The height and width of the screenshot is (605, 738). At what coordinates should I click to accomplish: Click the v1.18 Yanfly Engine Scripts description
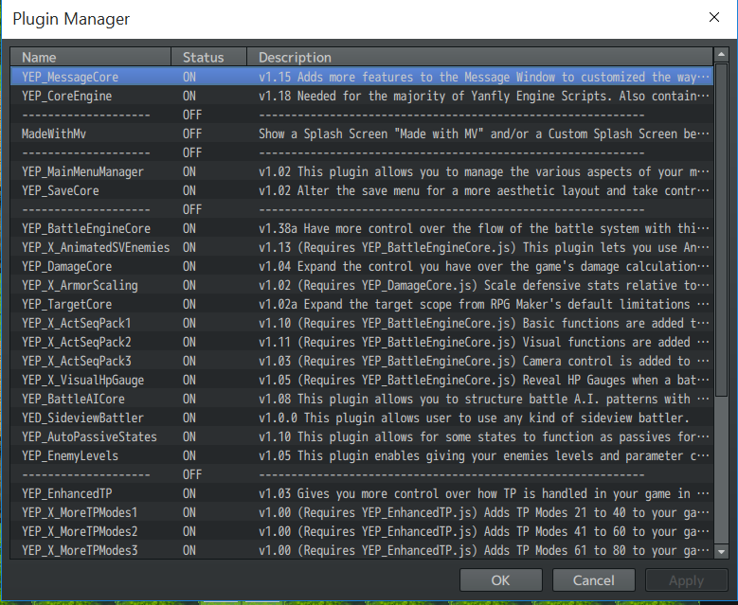[x=484, y=96]
